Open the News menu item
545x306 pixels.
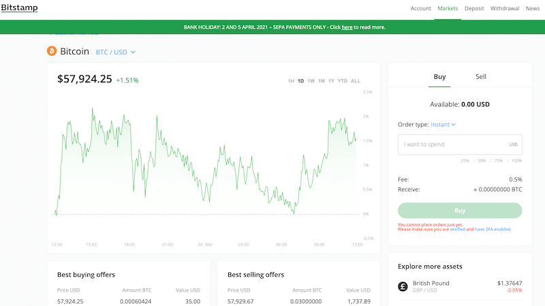533,8
